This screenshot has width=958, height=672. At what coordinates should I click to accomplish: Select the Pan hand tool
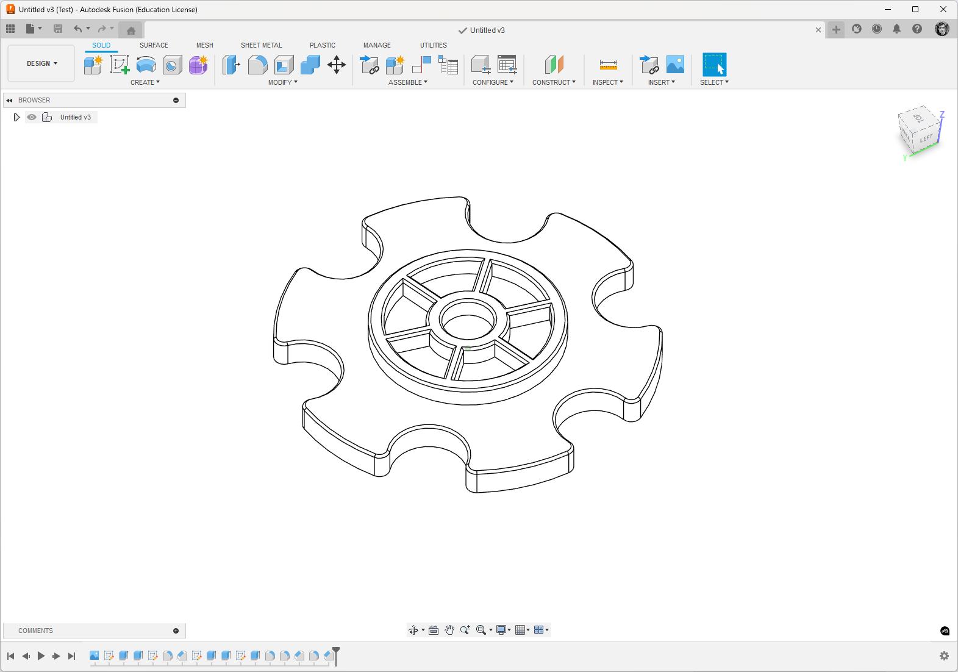[449, 630]
